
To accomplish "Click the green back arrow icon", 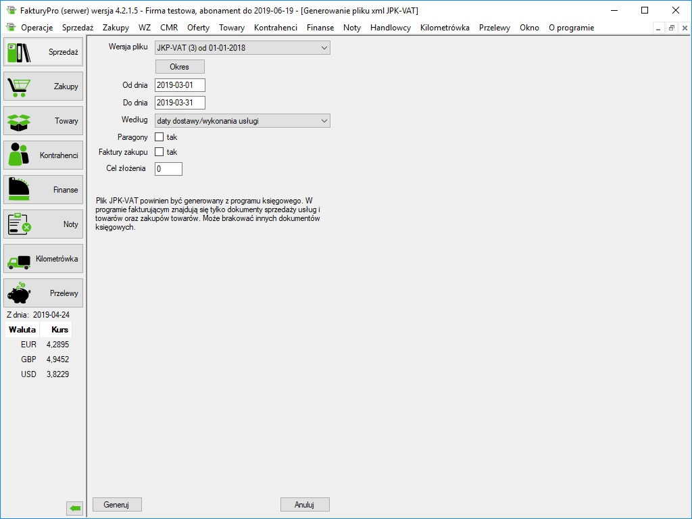I will click(74, 508).
